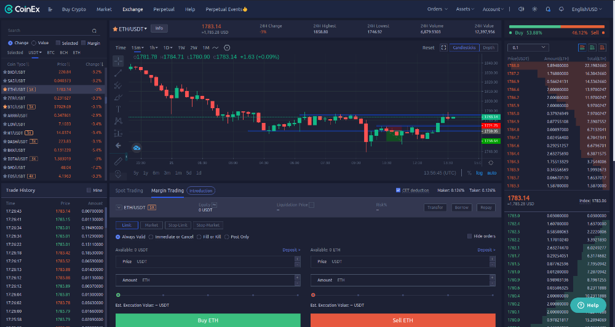Click the sell amount percentage slider

[x=403, y=295]
